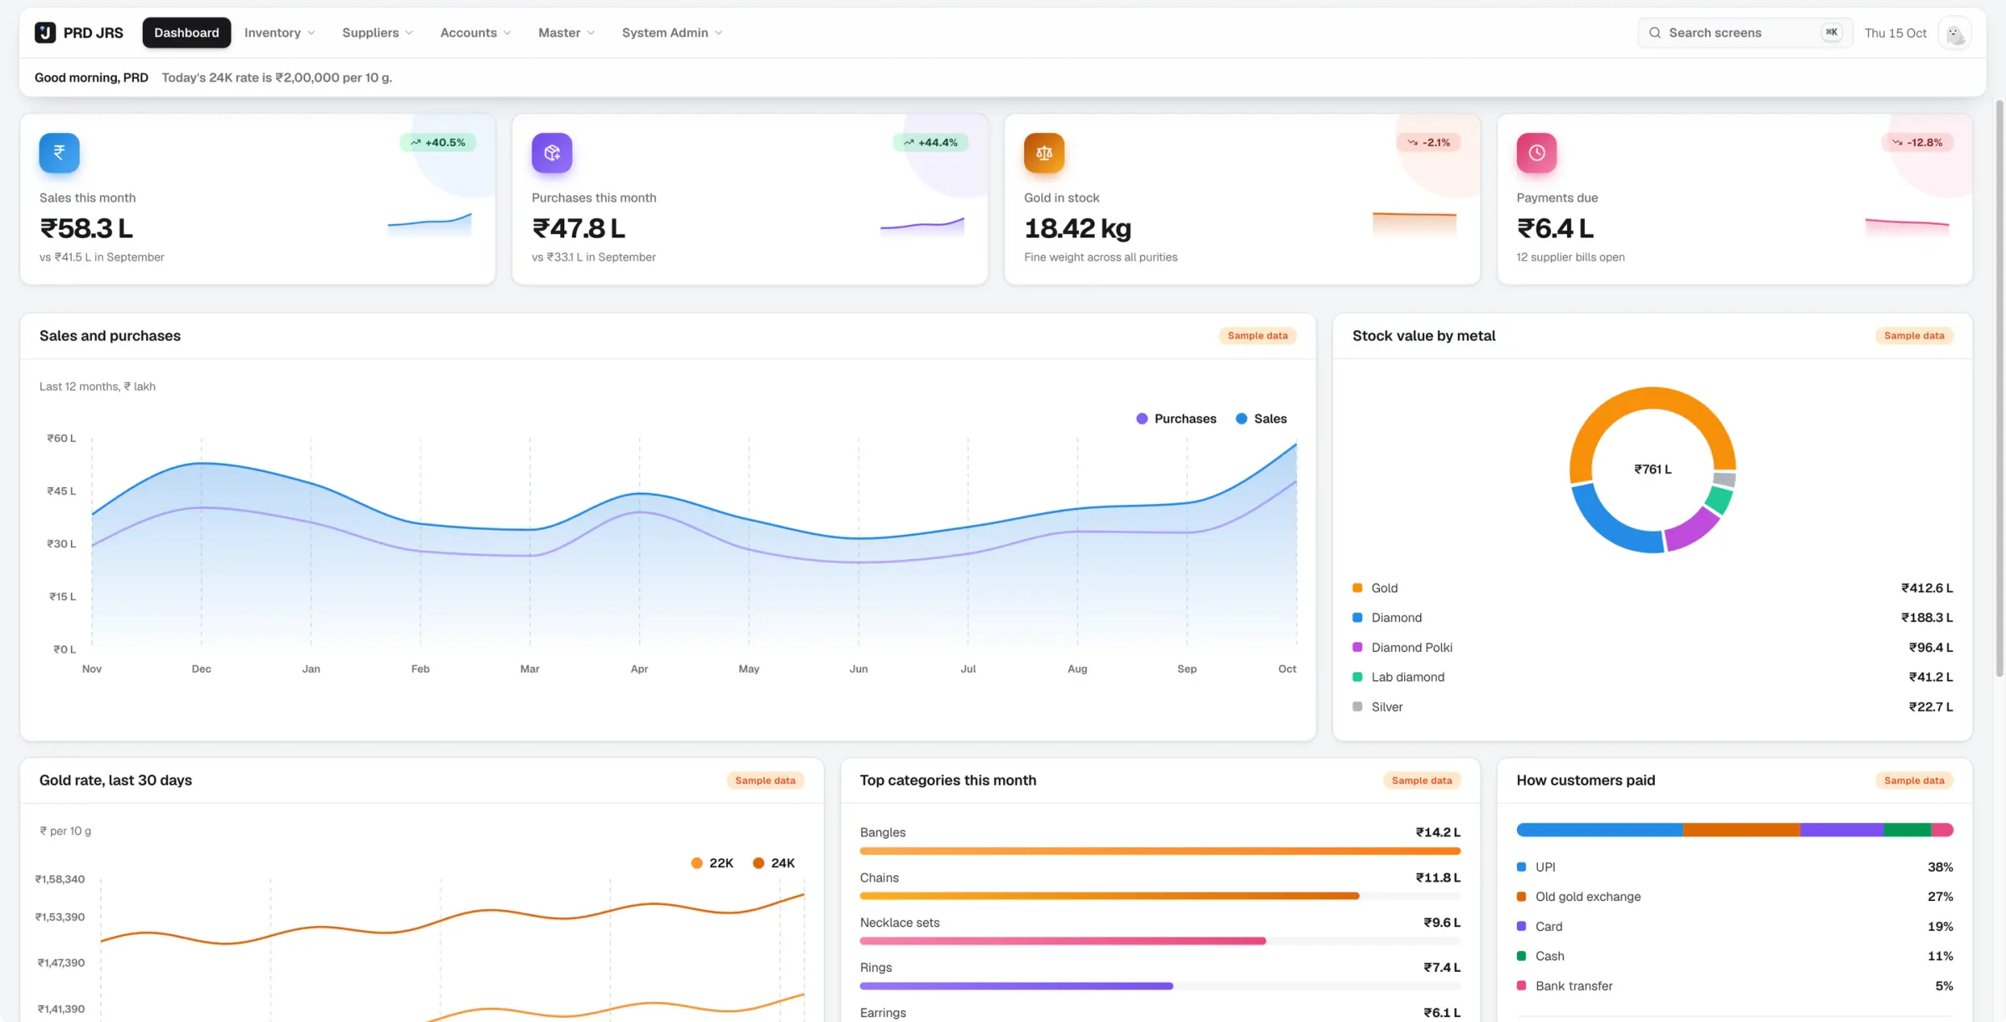The width and height of the screenshot is (2006, 1022).
Task: Click the Lab diamond legend row
Action: click(x=1652, y=678)
